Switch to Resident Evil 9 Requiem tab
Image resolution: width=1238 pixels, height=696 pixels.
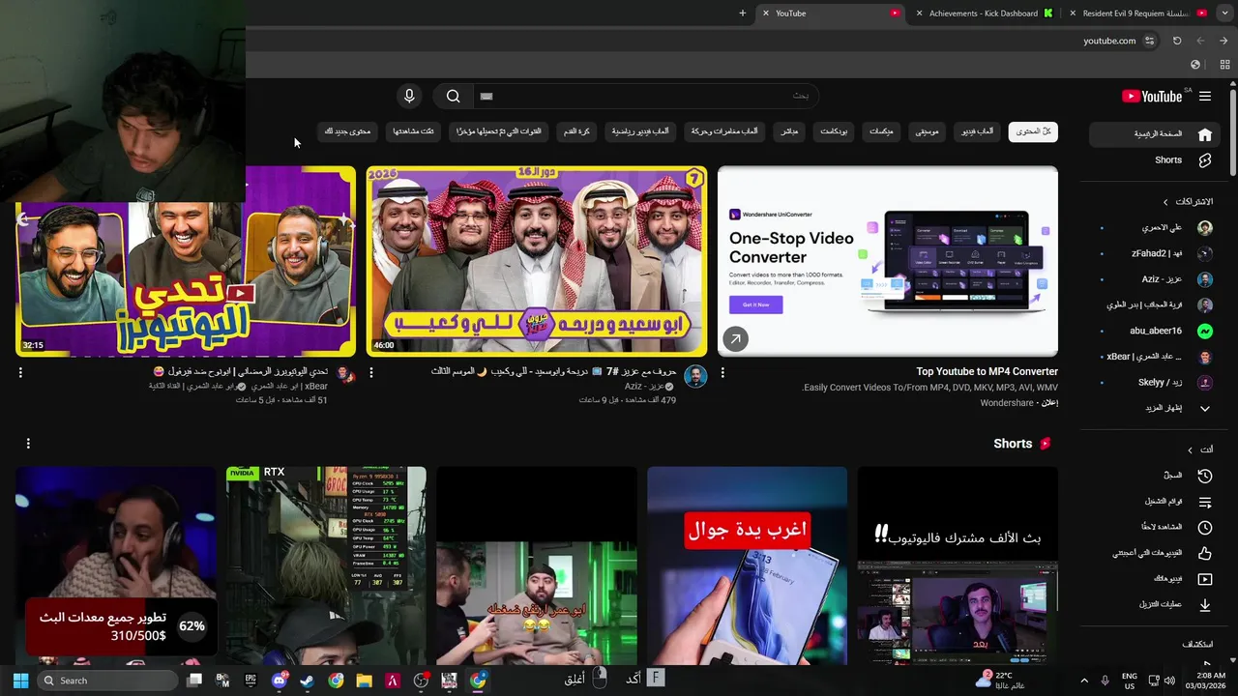pos(1135,14)
